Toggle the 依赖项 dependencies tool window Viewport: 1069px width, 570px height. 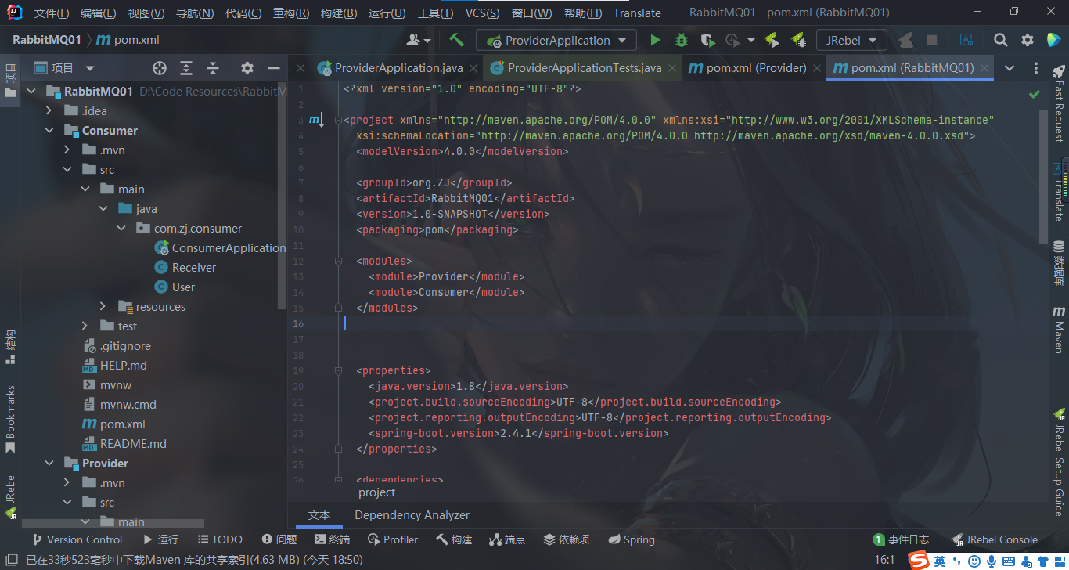566,539
